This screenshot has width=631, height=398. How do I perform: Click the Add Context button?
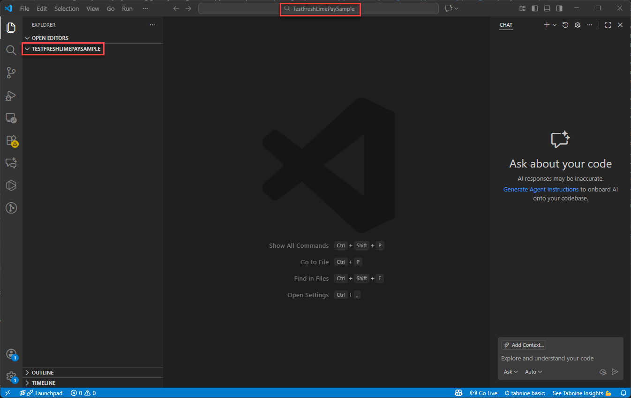(524, 345)
